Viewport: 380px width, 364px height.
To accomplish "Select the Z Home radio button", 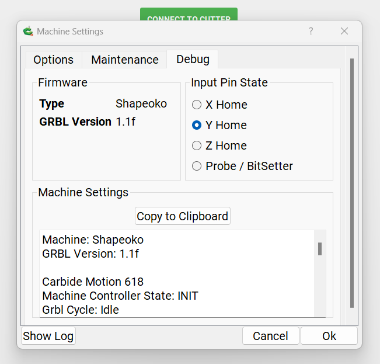I will pyautogui.click(x=197, y=146).
